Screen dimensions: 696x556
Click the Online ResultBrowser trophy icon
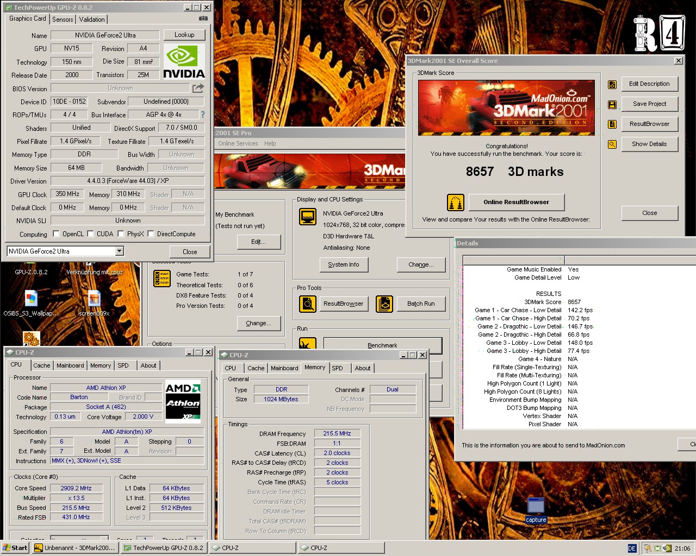[456, 203]
